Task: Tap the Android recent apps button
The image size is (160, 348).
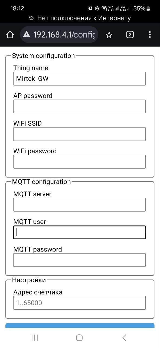Action: coord(35,338)
